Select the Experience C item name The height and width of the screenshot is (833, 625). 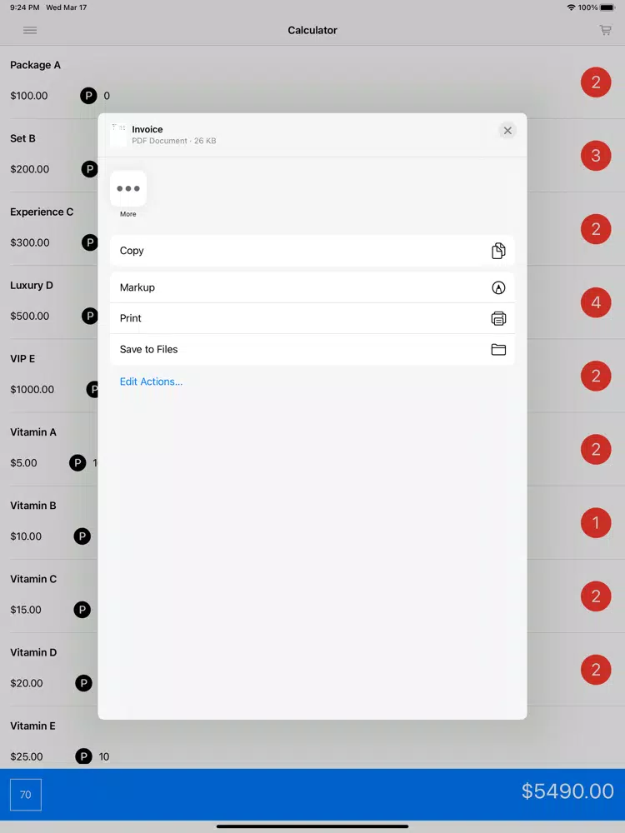tap(42, 212)
